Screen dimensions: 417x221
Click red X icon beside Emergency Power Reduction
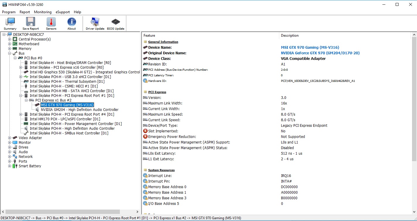pyautogui.click(x=145, y=137)
